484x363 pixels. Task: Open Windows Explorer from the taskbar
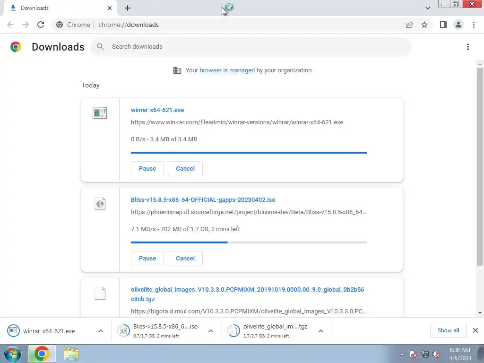(71, 354)
